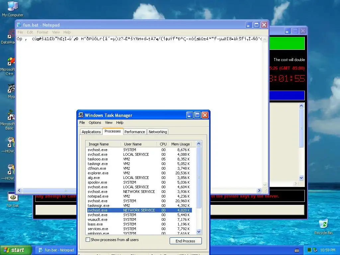Select taskmgr.exe process row
Screen dimensions: 340x255
[x=139, y=164]
